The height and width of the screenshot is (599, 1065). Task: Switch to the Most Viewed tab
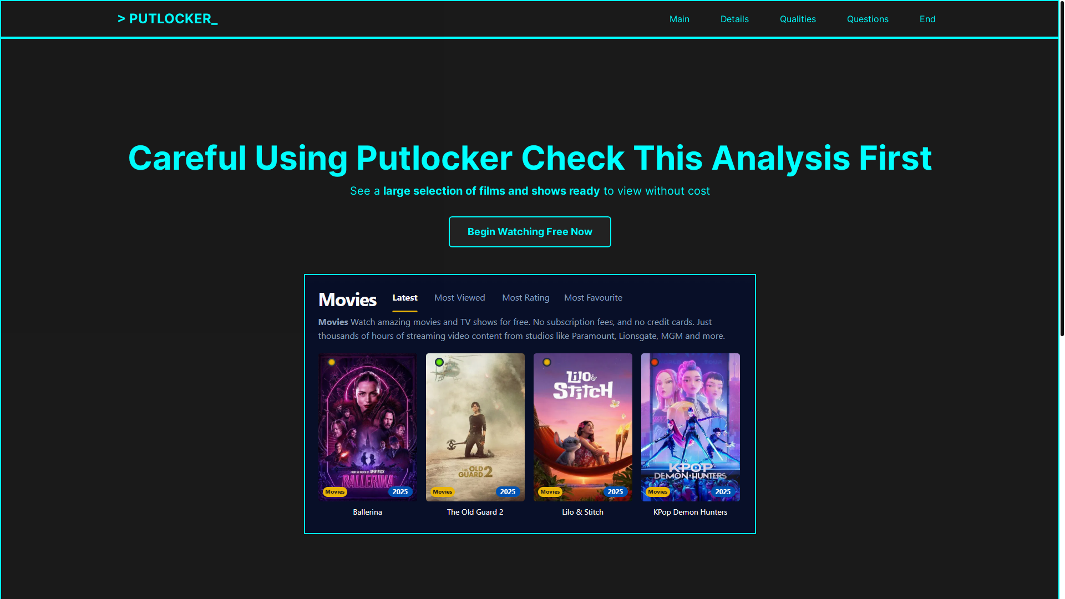459,298
